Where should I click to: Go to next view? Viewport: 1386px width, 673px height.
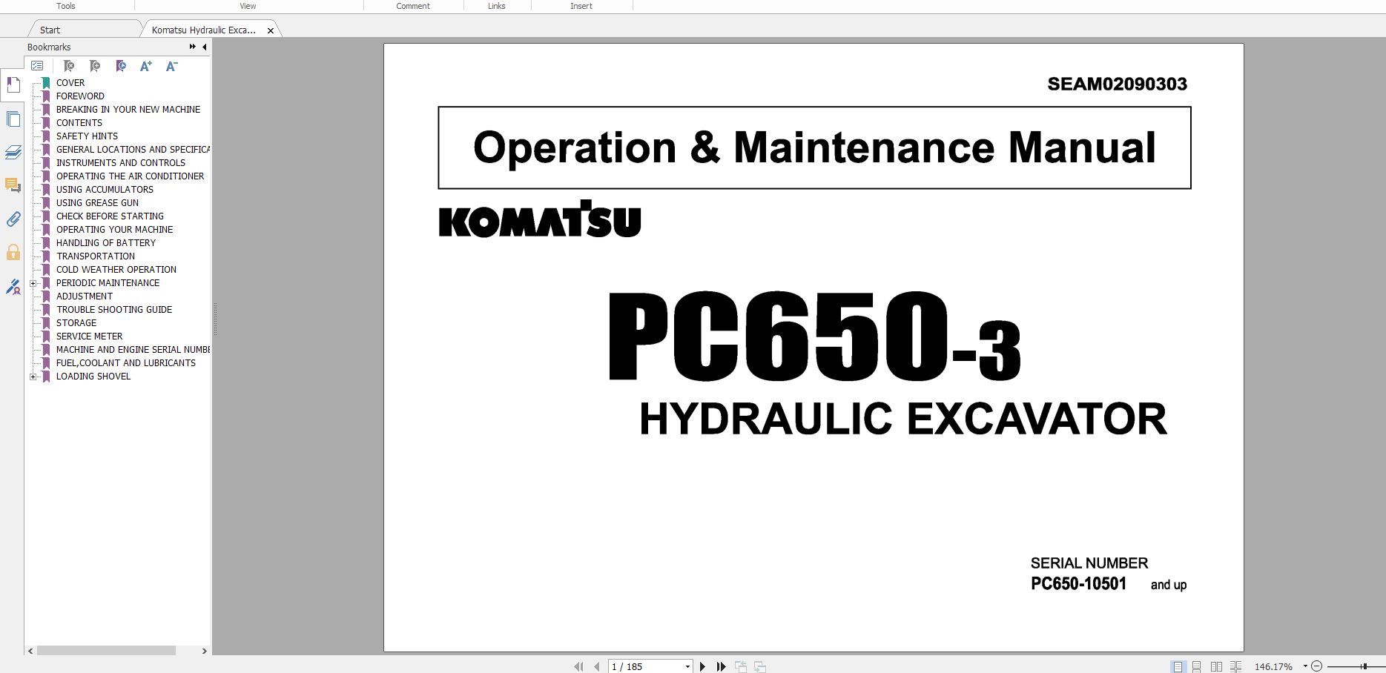click(x=760, y=667)
